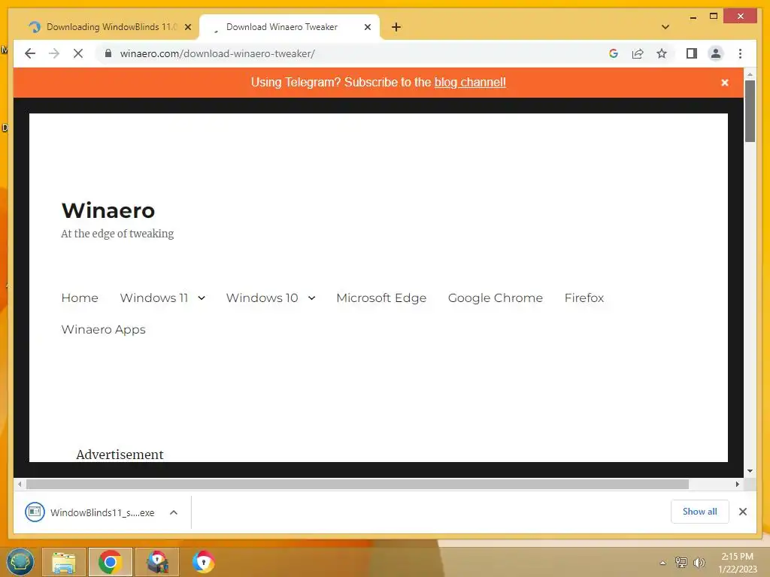Viewport: 770px width, 577px height.
Task: Go back to the previous page
Action: click(30, 53)
